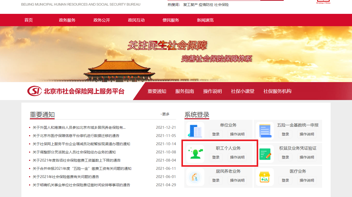Click the 单位业务 building icon

click(195, 131)
